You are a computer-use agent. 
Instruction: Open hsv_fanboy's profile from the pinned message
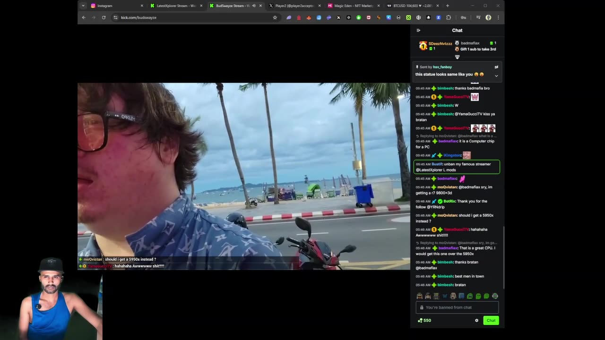(x=442, y=67)
